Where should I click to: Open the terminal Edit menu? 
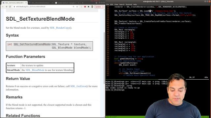tap(111, 4)
